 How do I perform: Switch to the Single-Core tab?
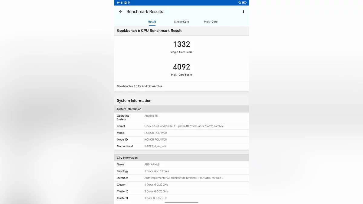pyautogui.click(x=181, y=22)
